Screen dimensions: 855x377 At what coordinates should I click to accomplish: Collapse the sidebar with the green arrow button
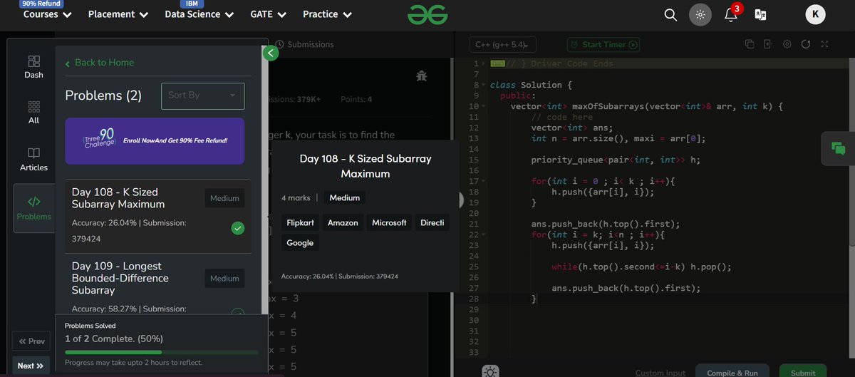coord(270,53)
